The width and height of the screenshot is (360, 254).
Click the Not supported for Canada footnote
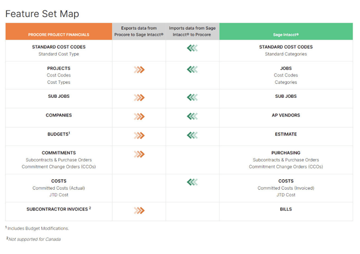pyautogui.click(x=34, y=239)
